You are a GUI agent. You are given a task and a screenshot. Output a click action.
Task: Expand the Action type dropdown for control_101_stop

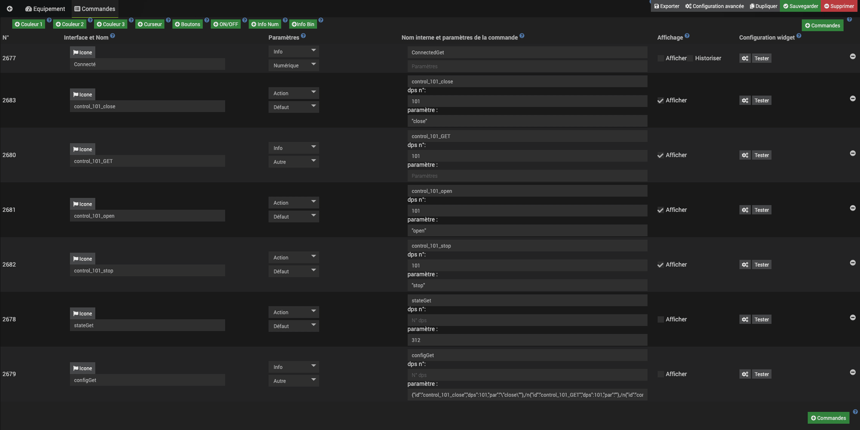[293, 258]
